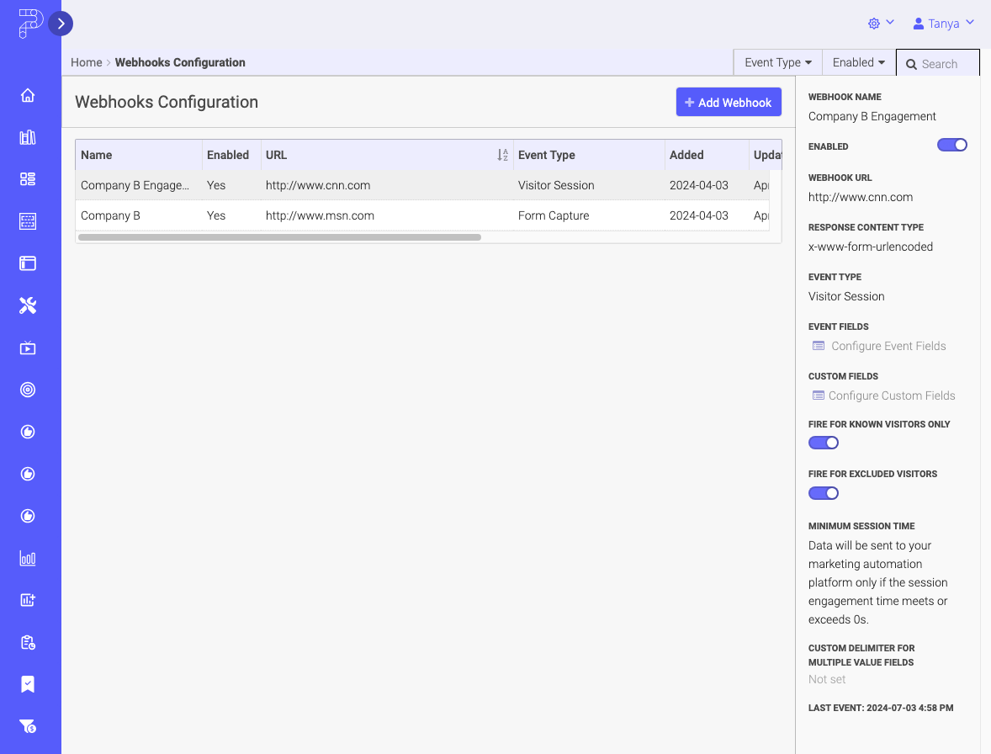Open the Tanya account menu

[x=942, y=23]
